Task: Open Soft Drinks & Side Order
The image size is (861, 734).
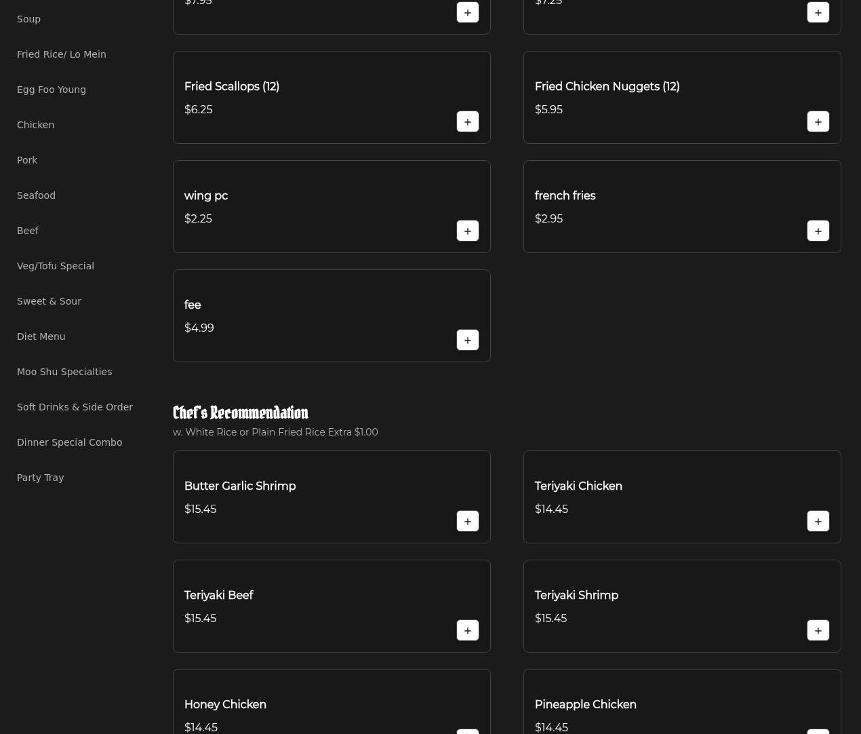Action: point(75,407)
